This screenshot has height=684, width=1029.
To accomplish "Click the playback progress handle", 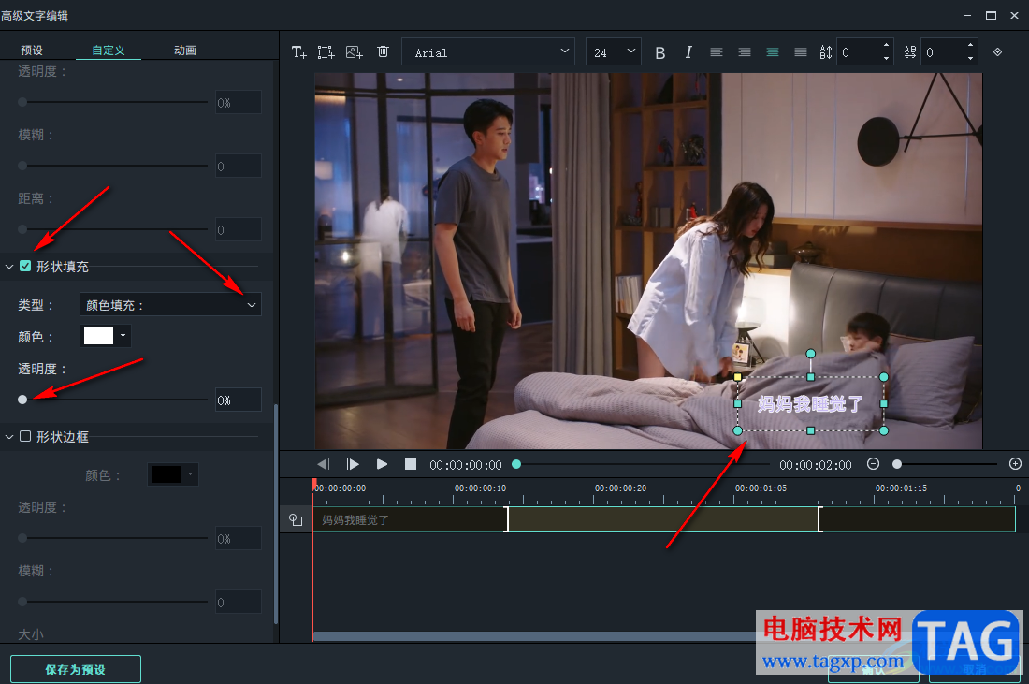I will [516, 464].
